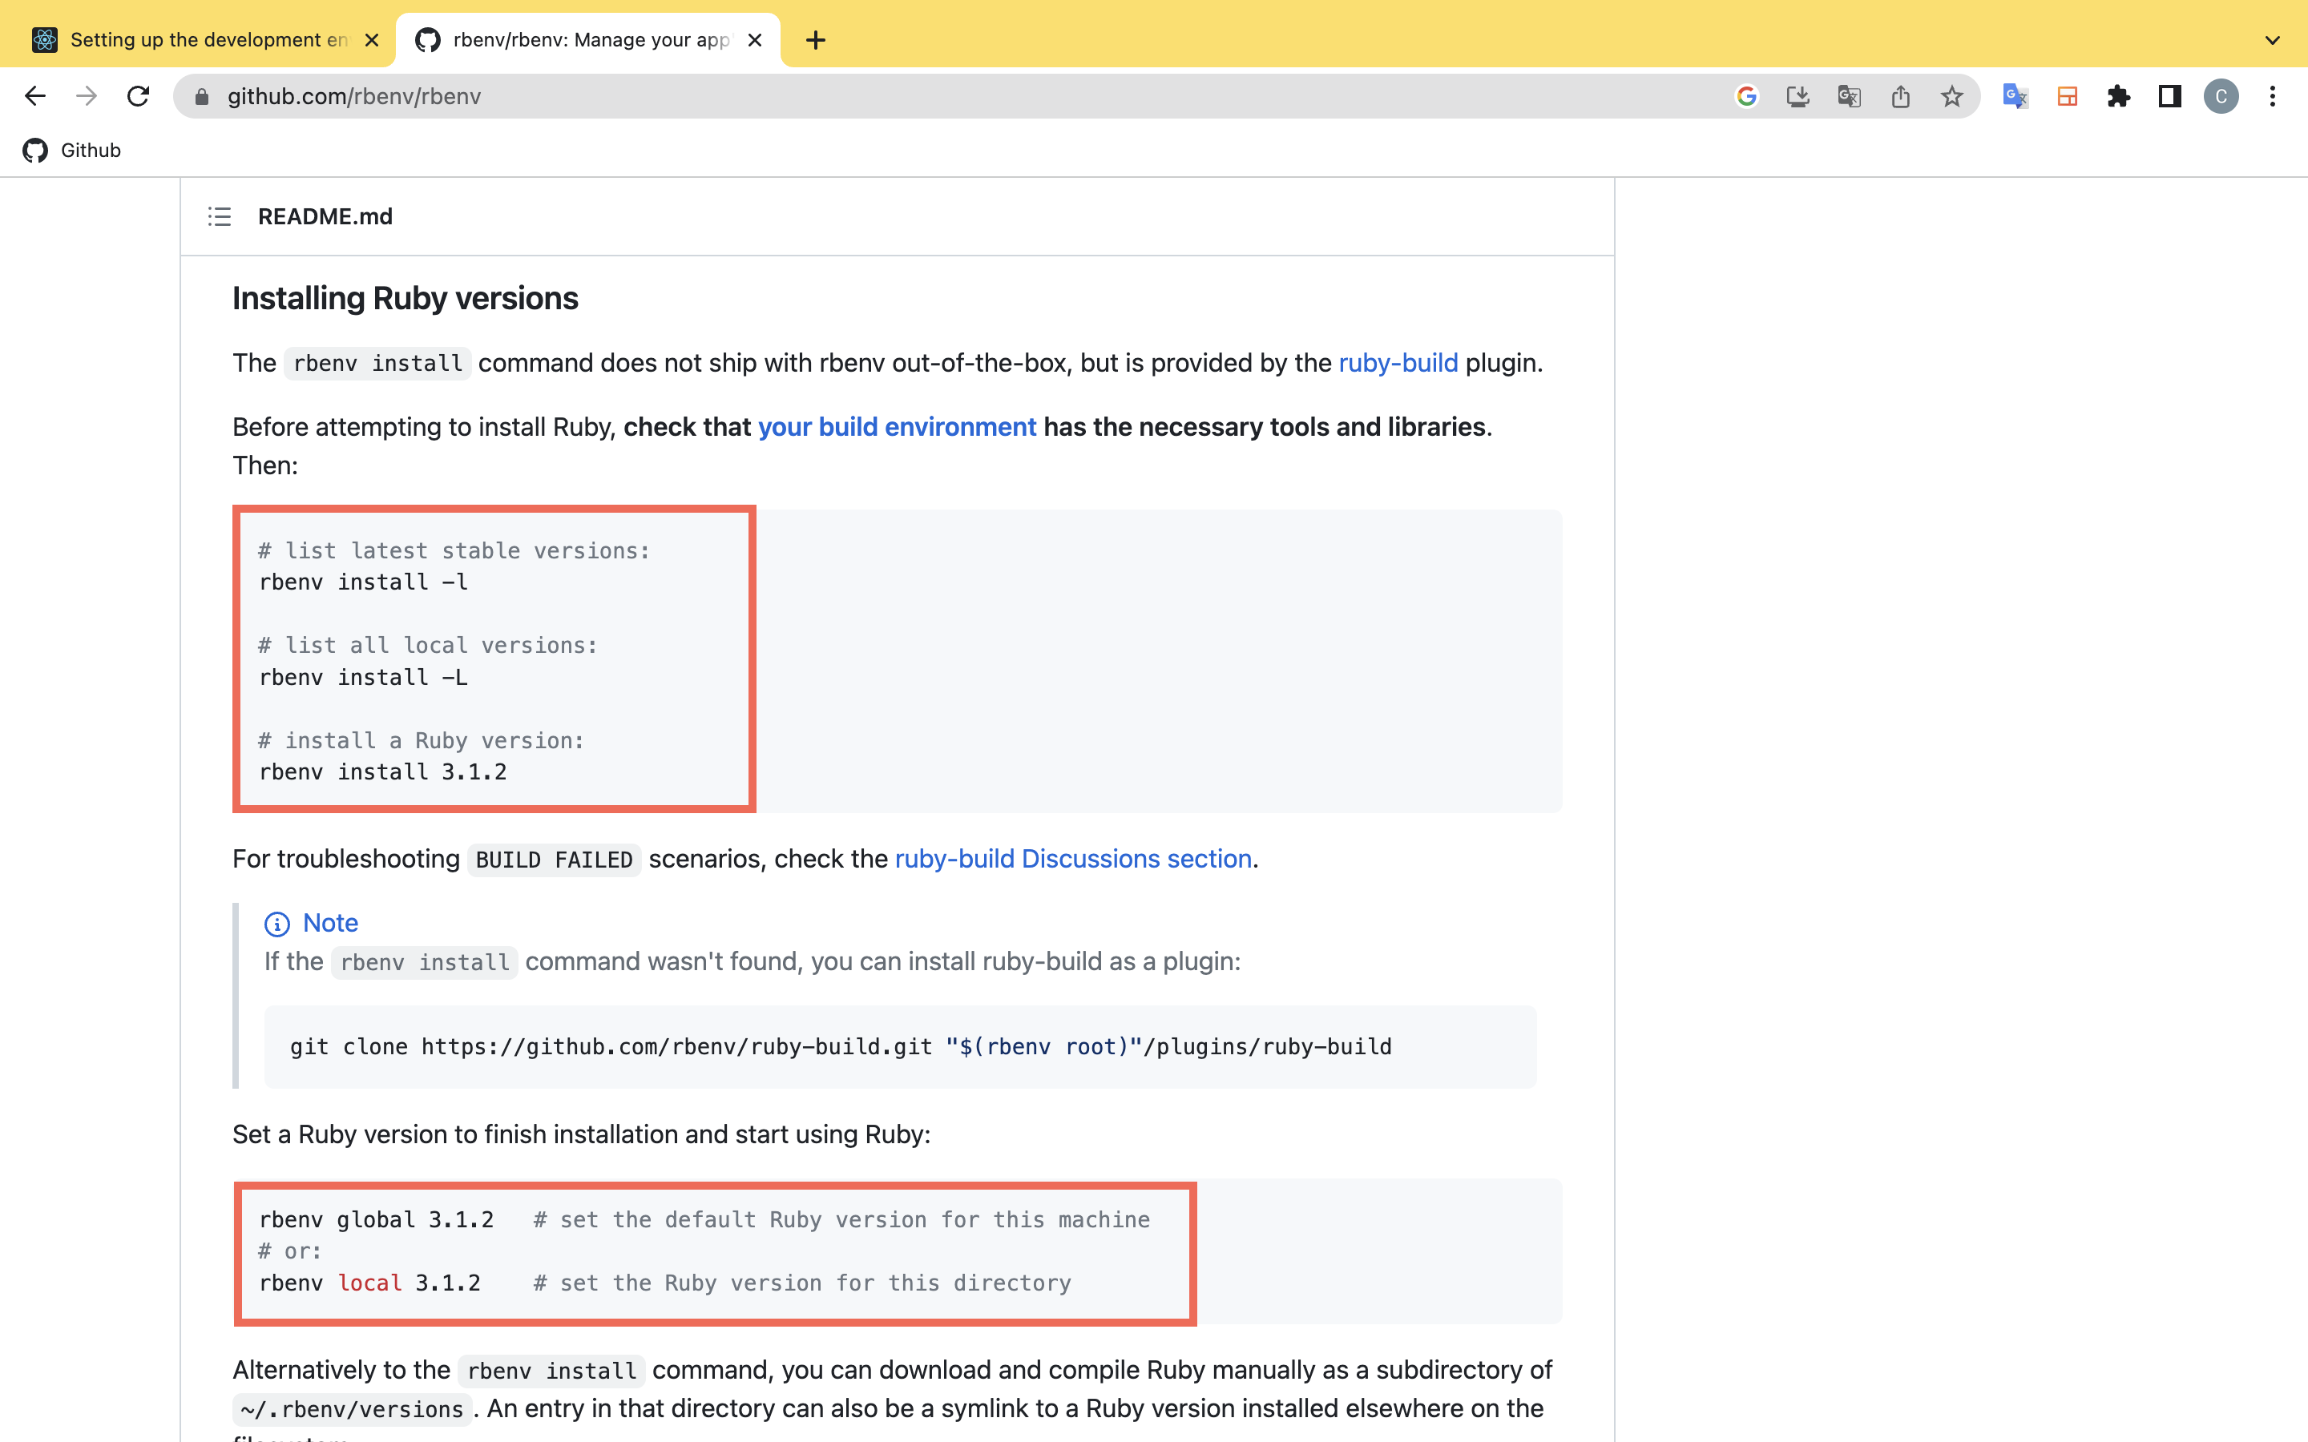Open the orange layout extension icon

2067,96
